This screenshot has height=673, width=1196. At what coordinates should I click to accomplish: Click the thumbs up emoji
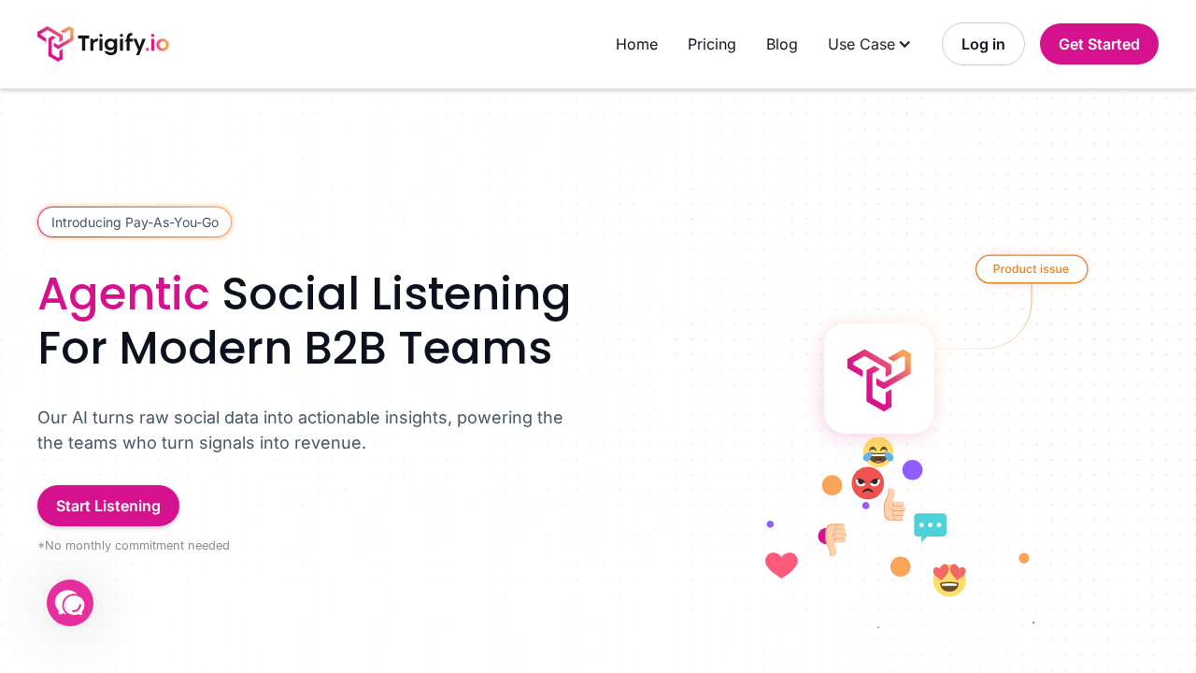(x=894, y=506)
